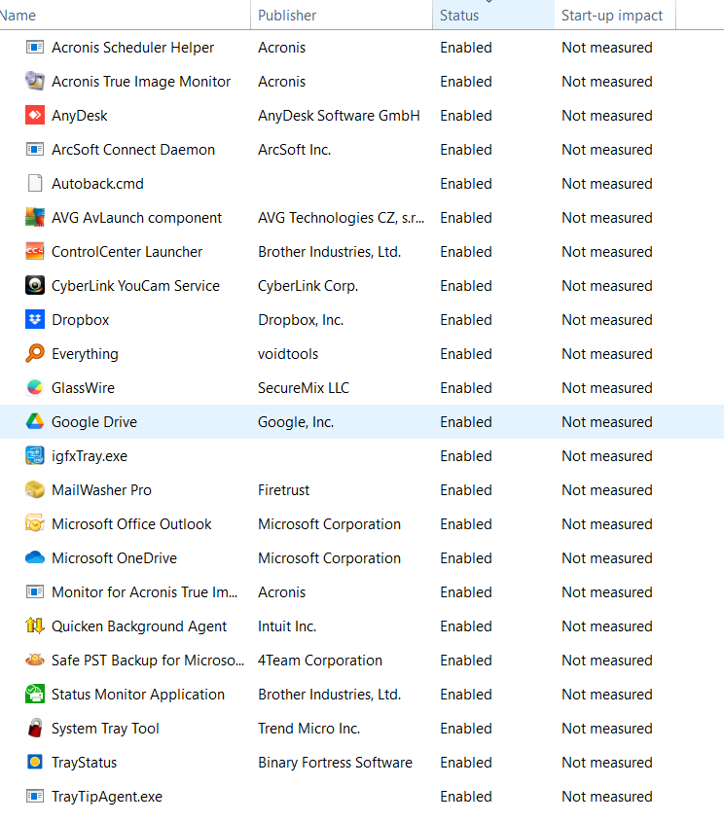This screenshot has height=822, width=724.
Task: Click the Google Drive triangle icon
Action: (x=35, y=422)
